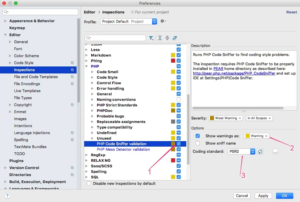The image size is (300, 202).
Task: Click the Cancel button
Action: pos(242,196)
